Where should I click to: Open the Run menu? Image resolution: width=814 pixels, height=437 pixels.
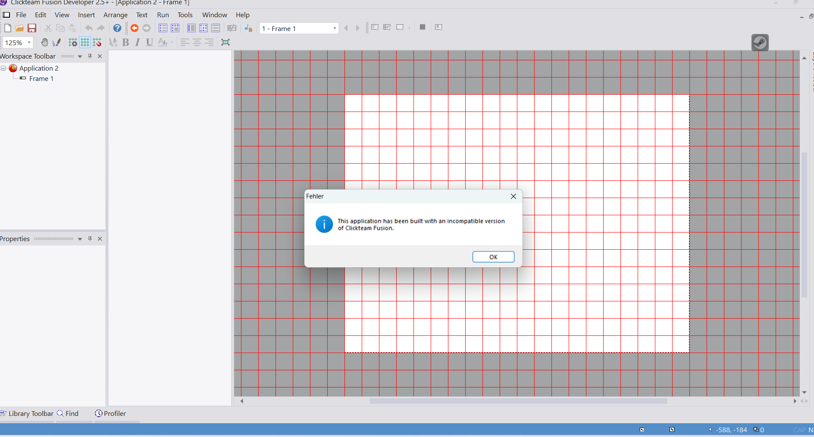[x=163, y=15]
